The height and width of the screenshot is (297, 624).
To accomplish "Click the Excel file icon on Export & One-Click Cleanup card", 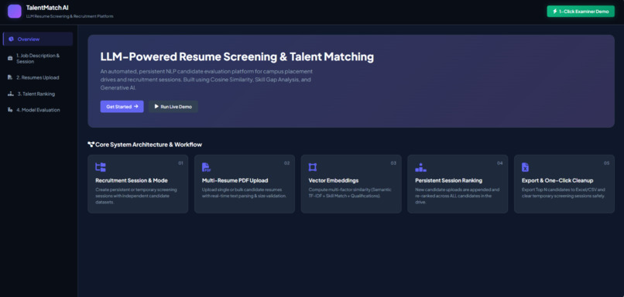I will 526,167.
